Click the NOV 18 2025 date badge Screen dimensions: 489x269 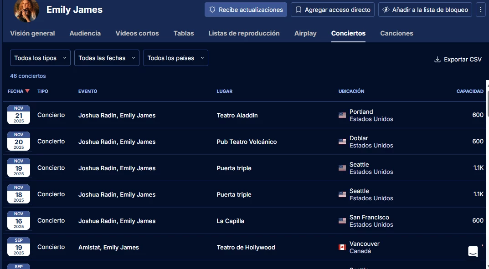point(19,194)
